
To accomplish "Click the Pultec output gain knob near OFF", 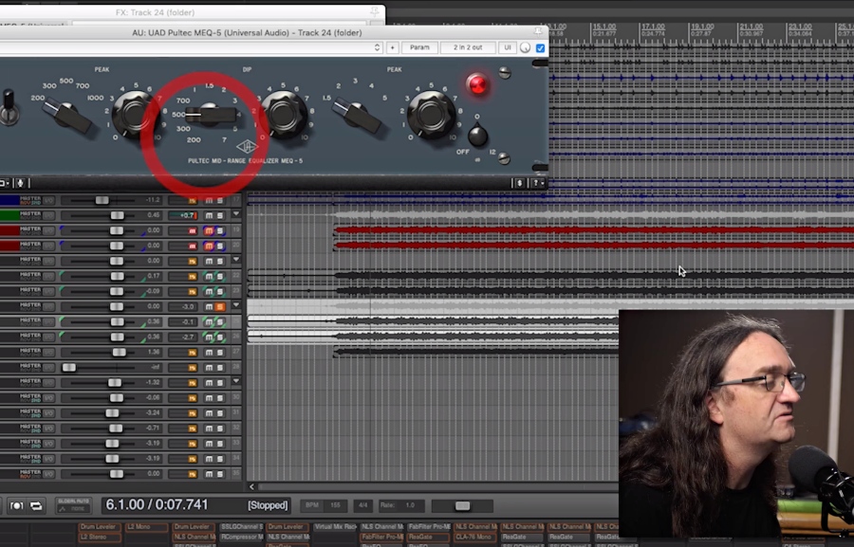I will (477, 136).
